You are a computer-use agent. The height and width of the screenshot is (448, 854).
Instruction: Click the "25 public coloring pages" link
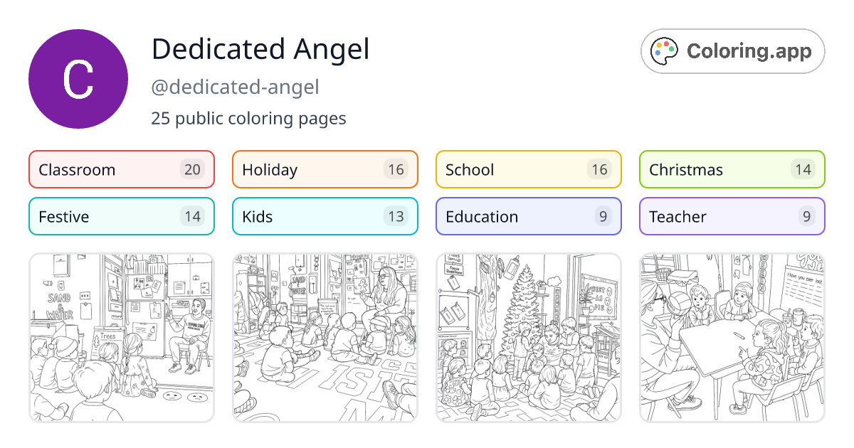(x=248, y=118)
